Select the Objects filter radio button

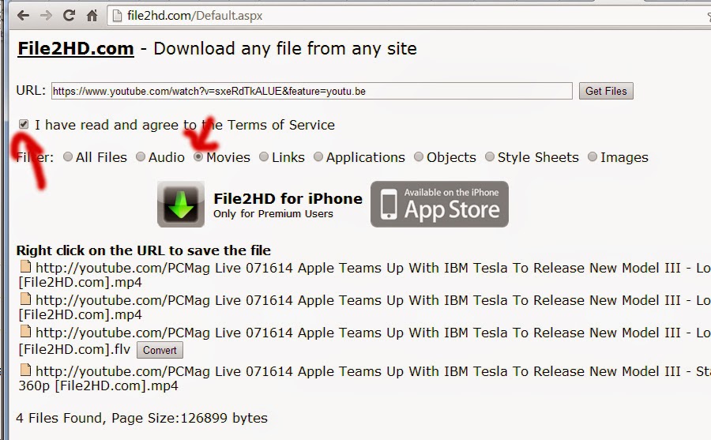[x=419, y=157]
